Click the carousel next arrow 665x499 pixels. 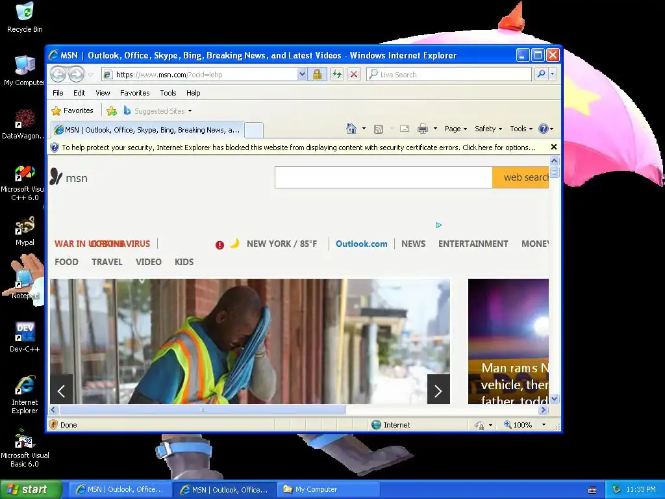click(438, 390)
